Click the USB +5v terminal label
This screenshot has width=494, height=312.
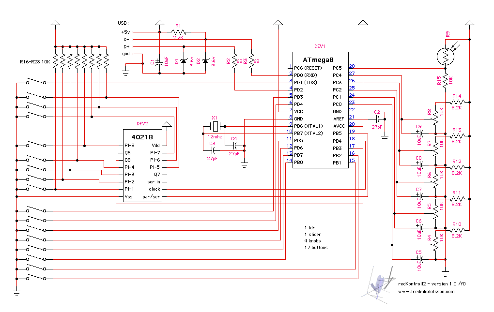[125, 32]
